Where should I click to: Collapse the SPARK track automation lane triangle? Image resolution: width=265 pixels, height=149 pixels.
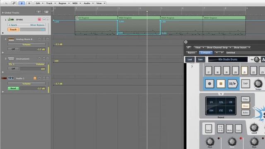coord(3,33)
